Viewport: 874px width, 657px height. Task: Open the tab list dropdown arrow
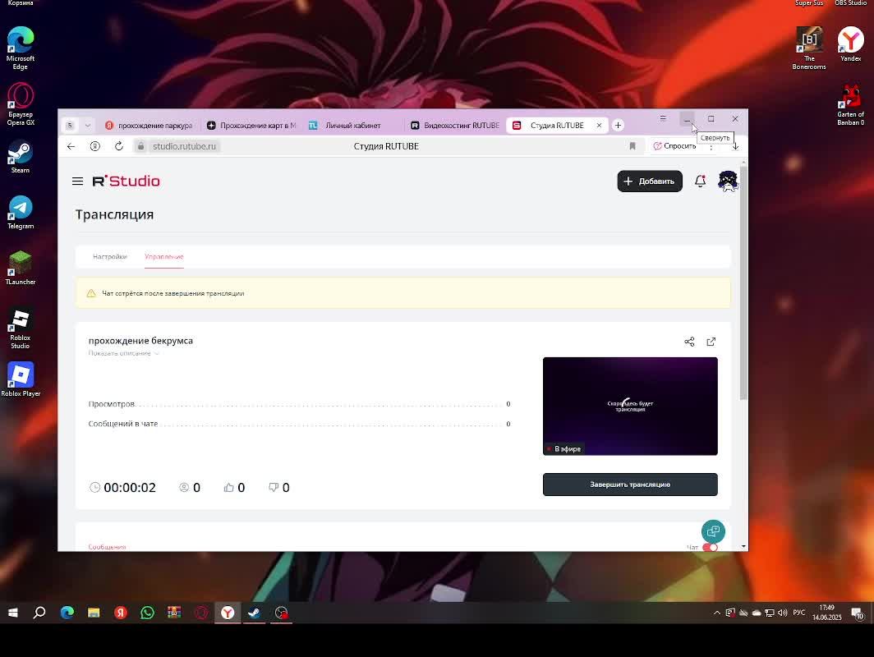pos(88,126)
